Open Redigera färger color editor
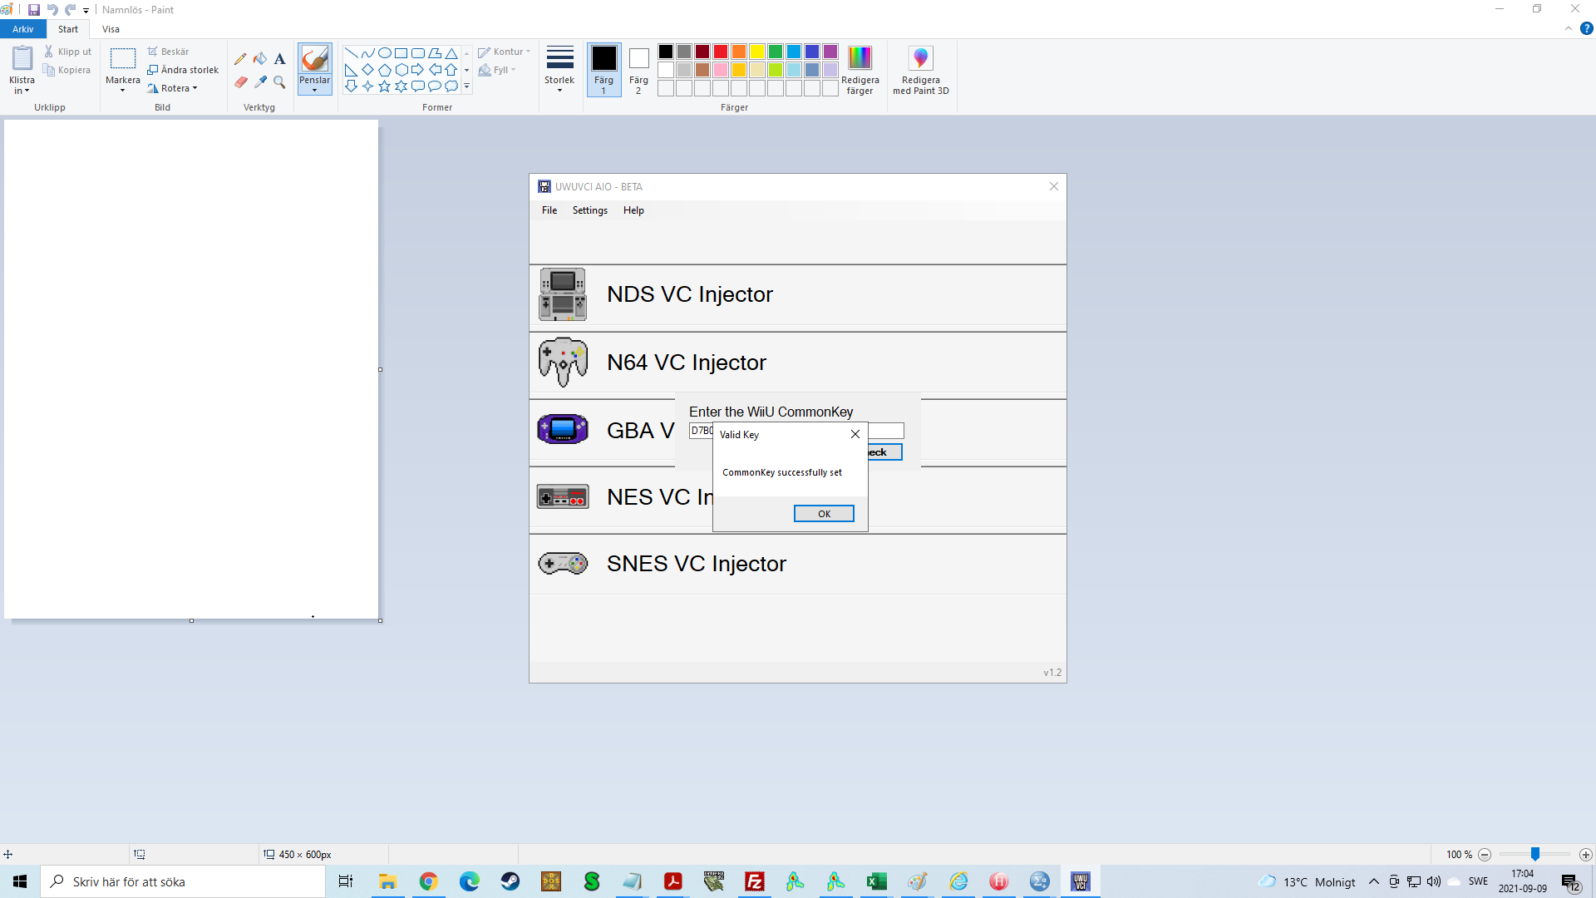This screenshot has width=1596, height=898. click(x=860, y=71)
